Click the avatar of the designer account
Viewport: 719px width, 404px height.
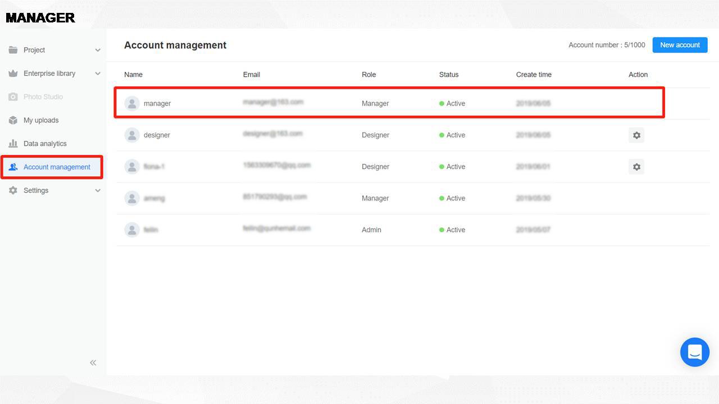[132, 135]
